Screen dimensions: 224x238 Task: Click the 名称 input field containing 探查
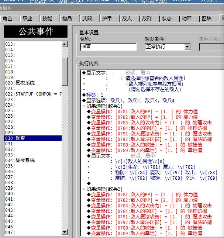108,47
